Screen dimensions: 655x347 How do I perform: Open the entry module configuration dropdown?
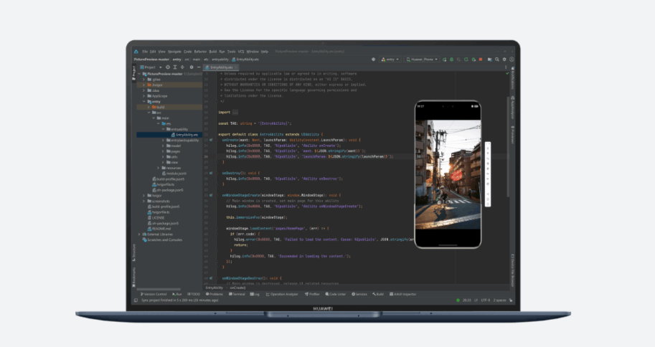pos(390,60)
